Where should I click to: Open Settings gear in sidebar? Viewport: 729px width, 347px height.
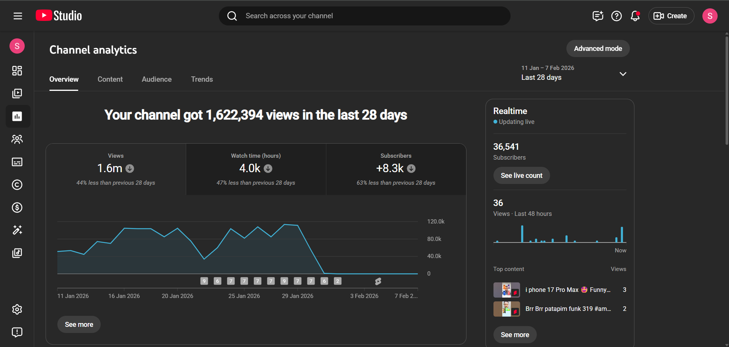point(17,309)
